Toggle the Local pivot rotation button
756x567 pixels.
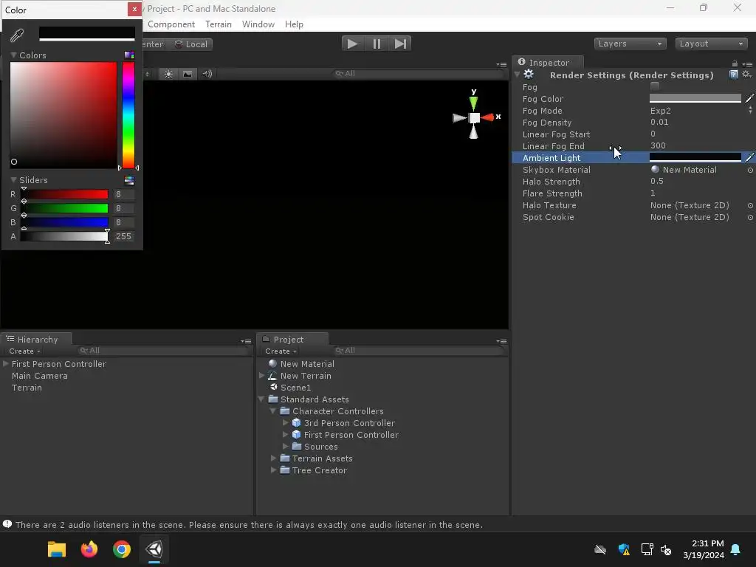(x=191, y=44)
